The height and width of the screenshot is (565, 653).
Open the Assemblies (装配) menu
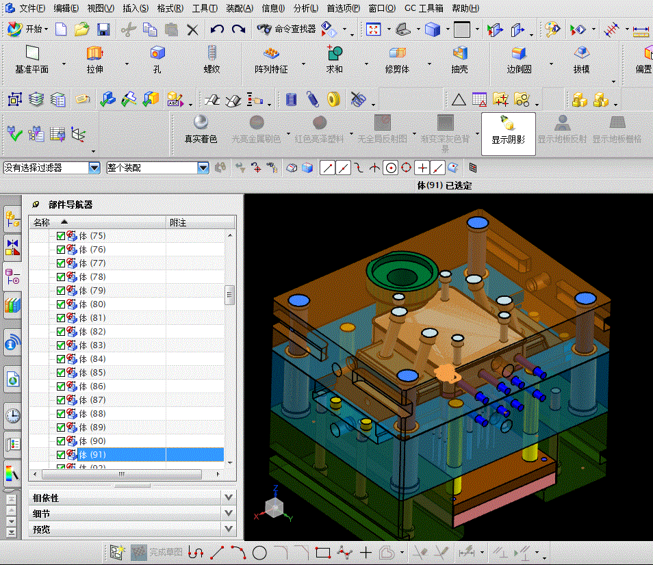tap(240, 8)
